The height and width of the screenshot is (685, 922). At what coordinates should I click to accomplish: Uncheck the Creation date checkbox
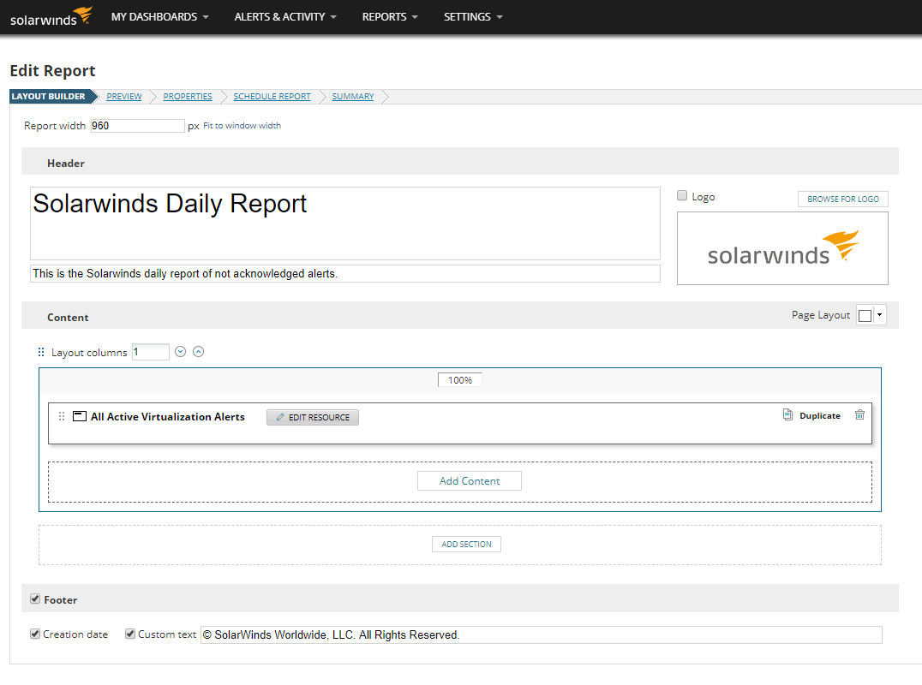35,634
